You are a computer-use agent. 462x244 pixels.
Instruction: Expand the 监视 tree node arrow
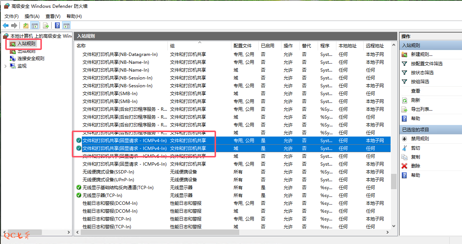coord(5,66)
